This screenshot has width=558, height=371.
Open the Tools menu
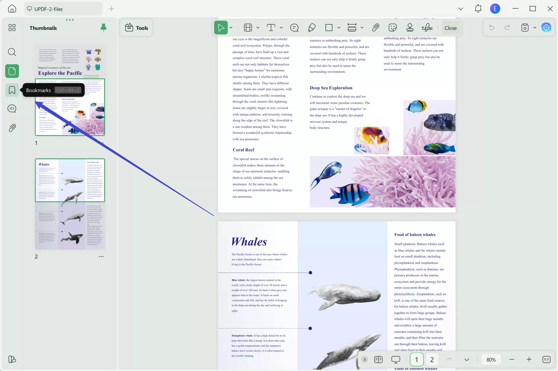click(137, 28)
